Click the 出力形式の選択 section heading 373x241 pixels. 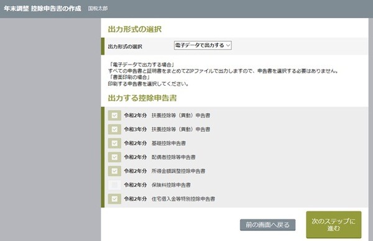pos(135,29)
